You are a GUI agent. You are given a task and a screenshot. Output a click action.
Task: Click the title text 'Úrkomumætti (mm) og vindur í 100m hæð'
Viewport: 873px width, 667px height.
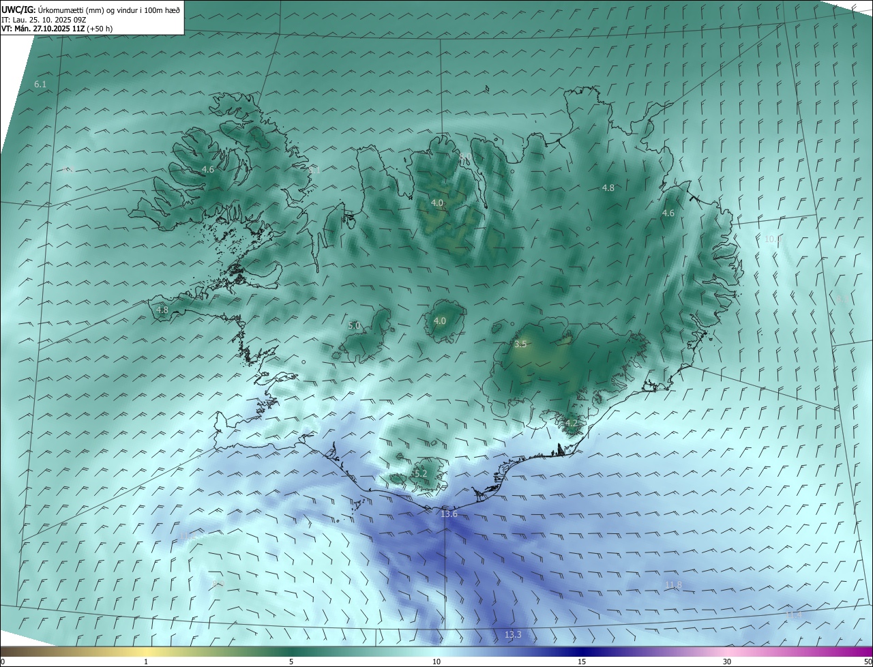tap(109, 9)
